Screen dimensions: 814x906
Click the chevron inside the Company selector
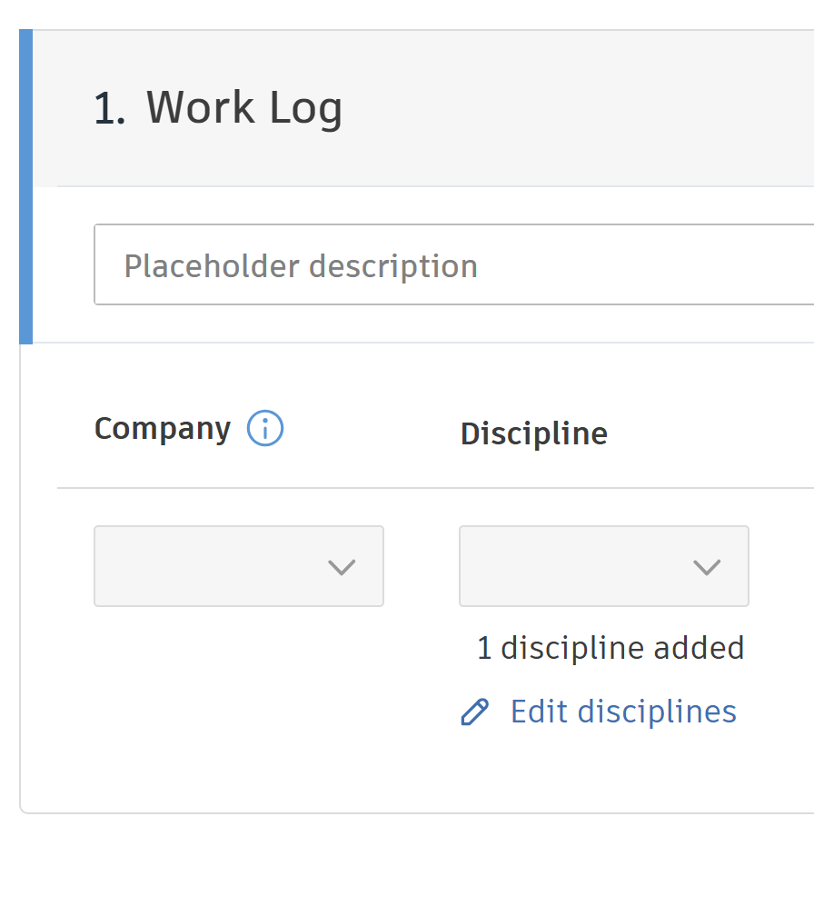342,566
